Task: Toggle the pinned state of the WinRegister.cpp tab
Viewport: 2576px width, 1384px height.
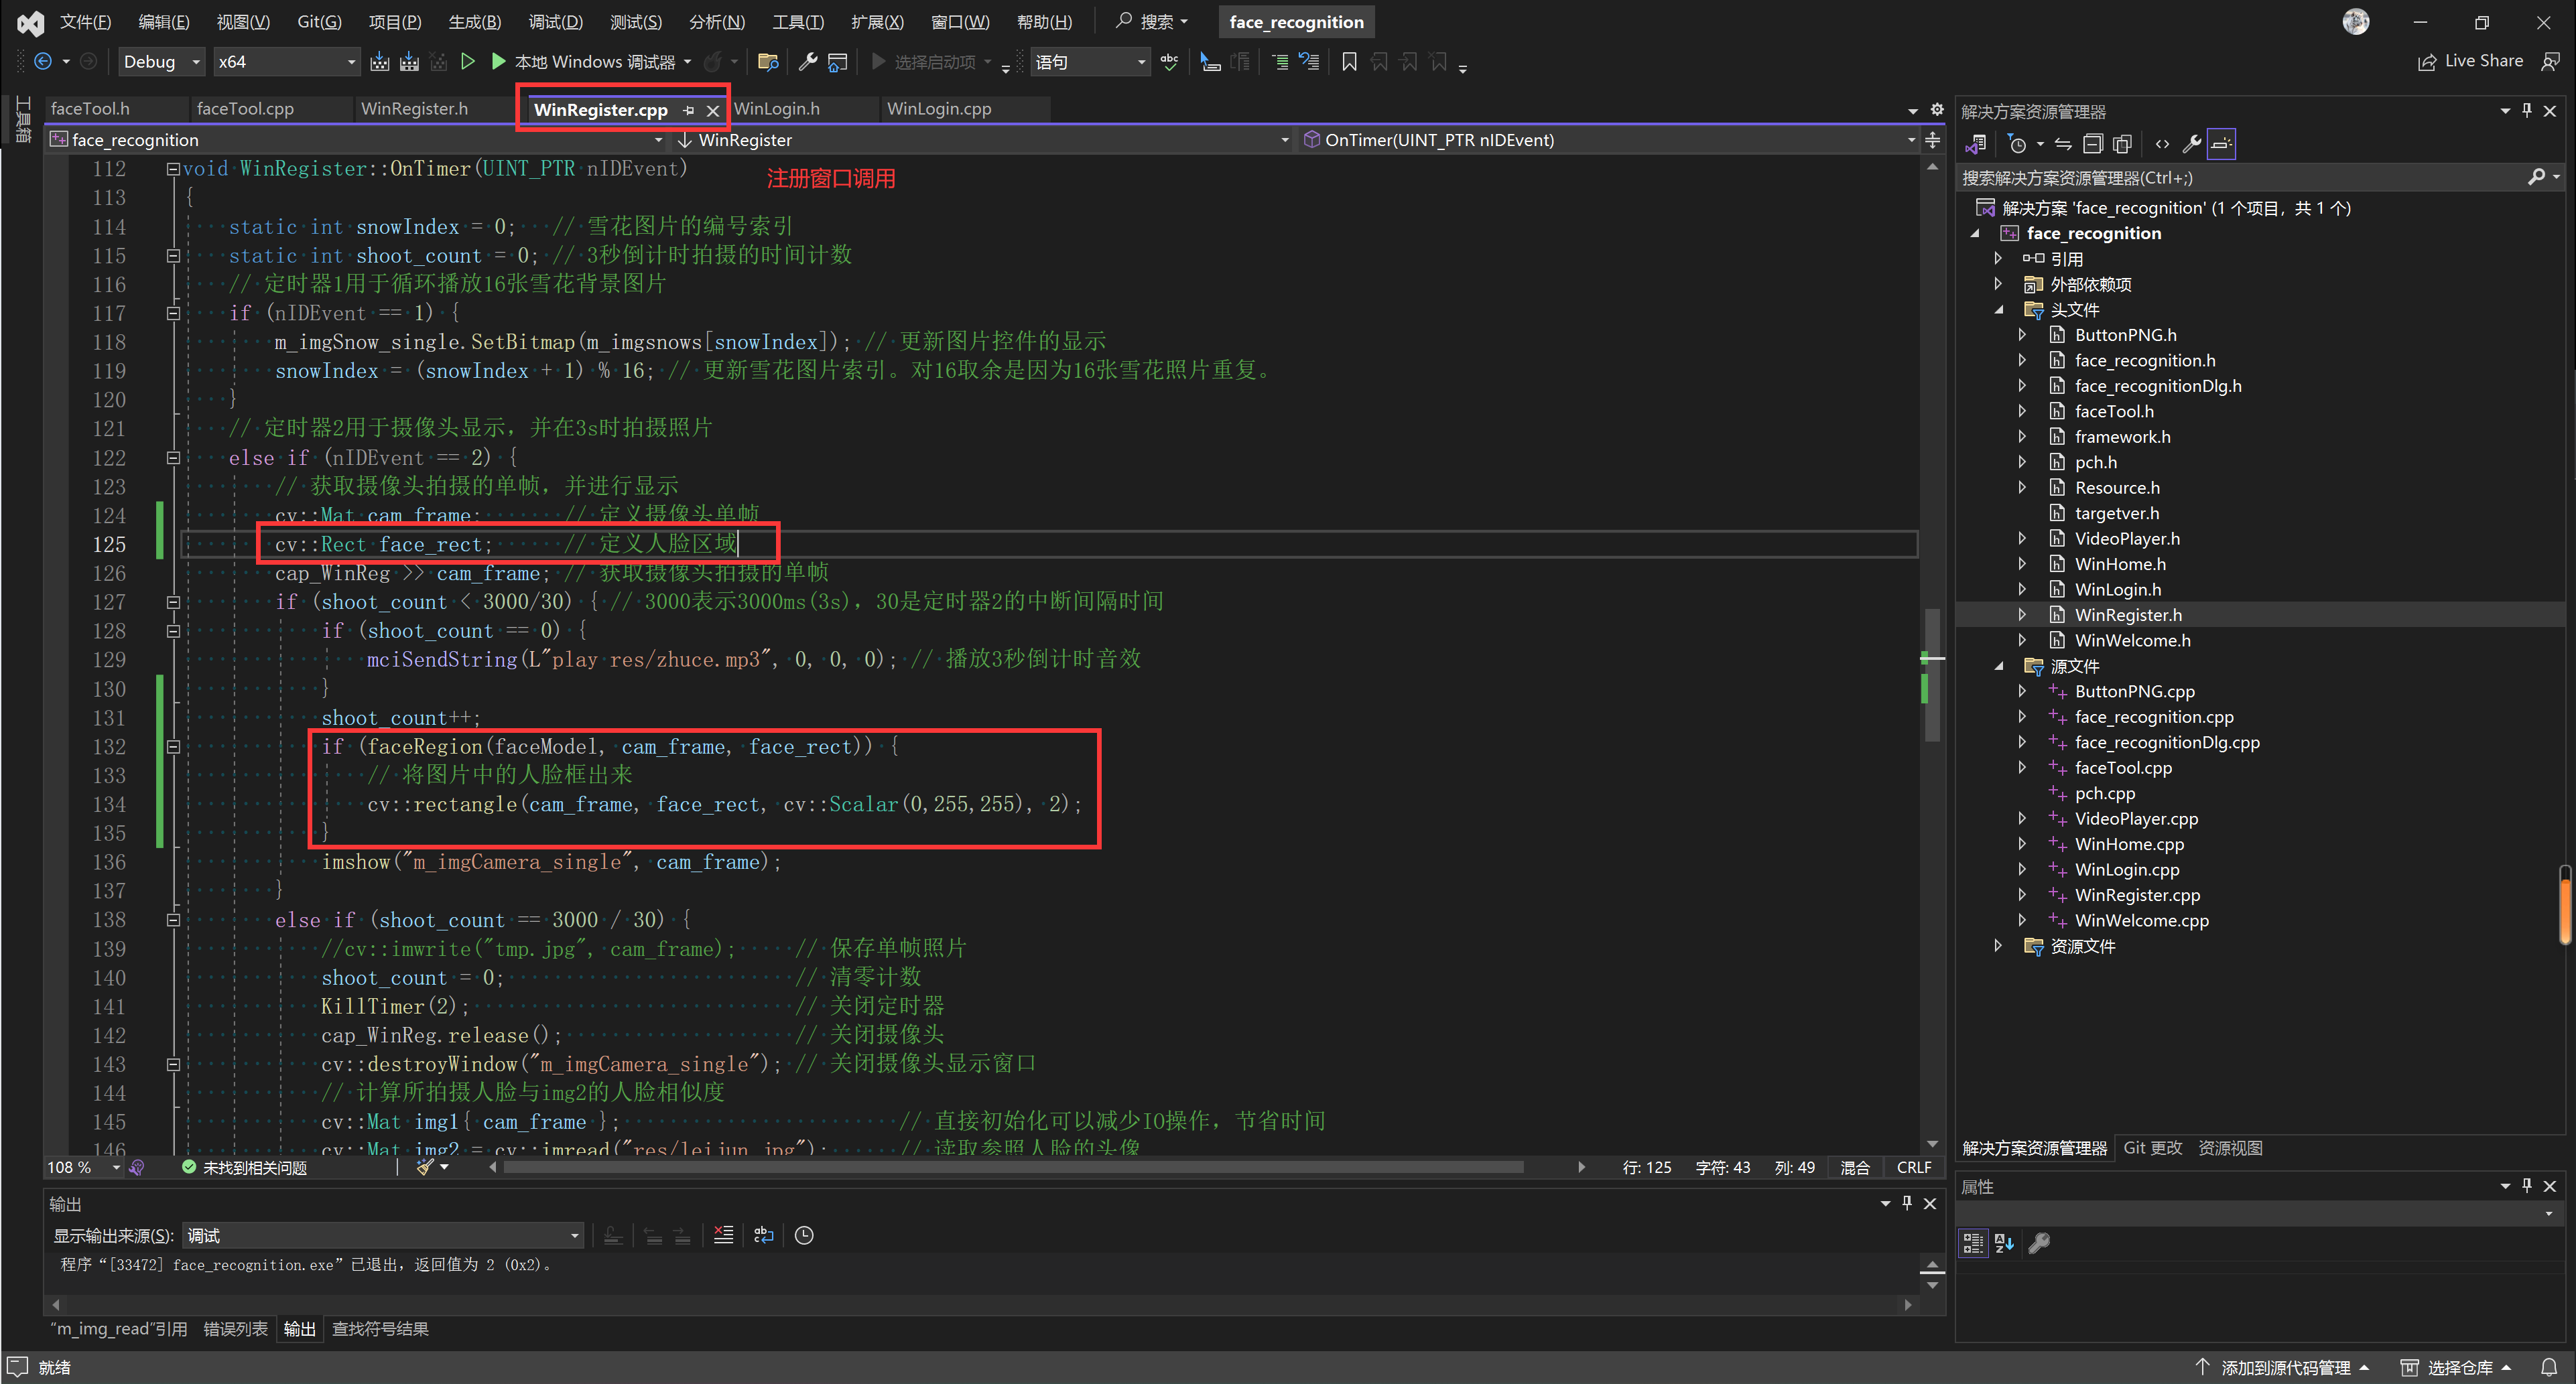Action: (689, 110)
